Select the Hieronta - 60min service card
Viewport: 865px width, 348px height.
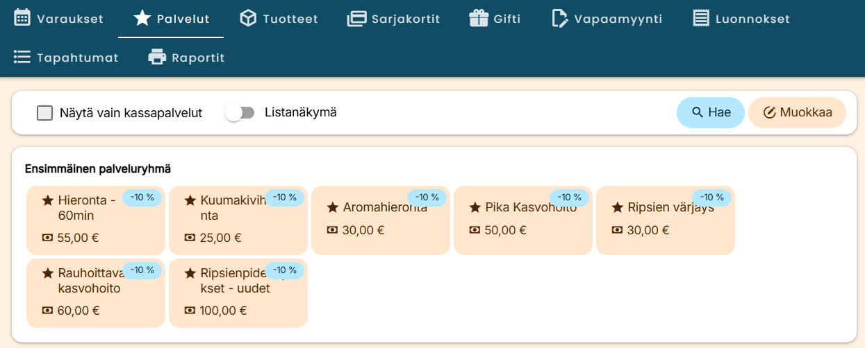coord(95,229)
